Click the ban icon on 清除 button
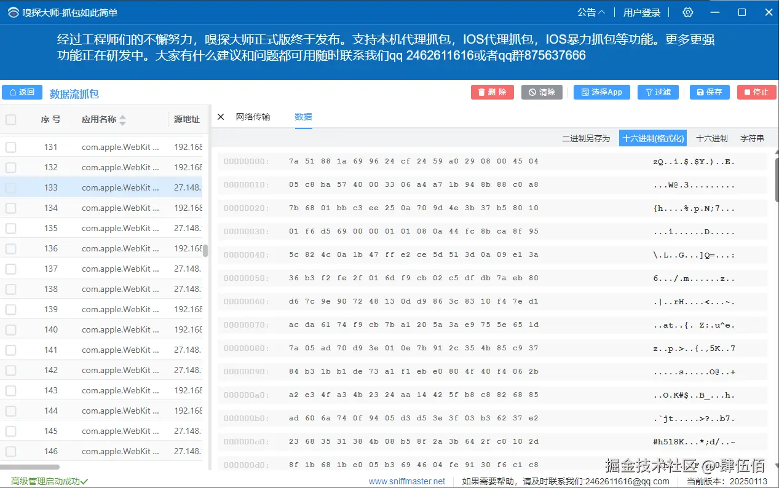This screenshot has width=779, height=488. pos(532,92)
